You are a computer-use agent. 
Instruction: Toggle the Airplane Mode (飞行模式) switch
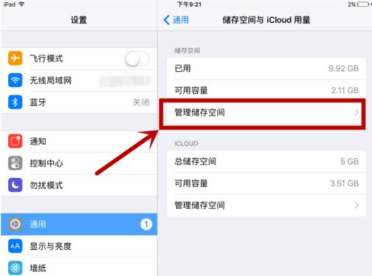[137, 59]
